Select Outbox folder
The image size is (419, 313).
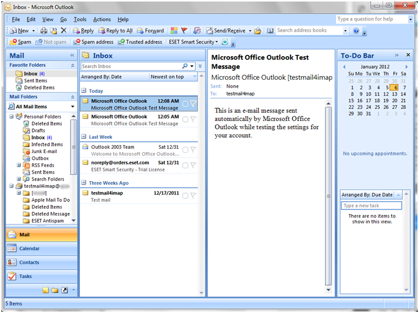[x=40, y=158]
